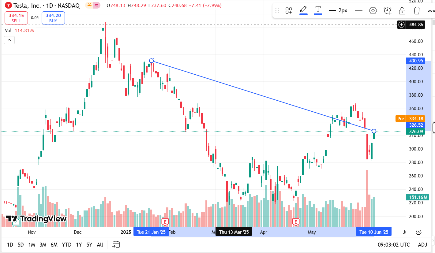Set the chart range to 3M

43,245
